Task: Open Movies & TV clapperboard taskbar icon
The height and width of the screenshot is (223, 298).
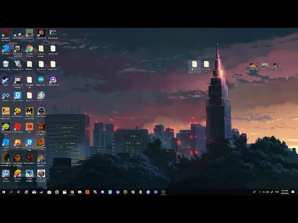Action: (x=64, y=192)
